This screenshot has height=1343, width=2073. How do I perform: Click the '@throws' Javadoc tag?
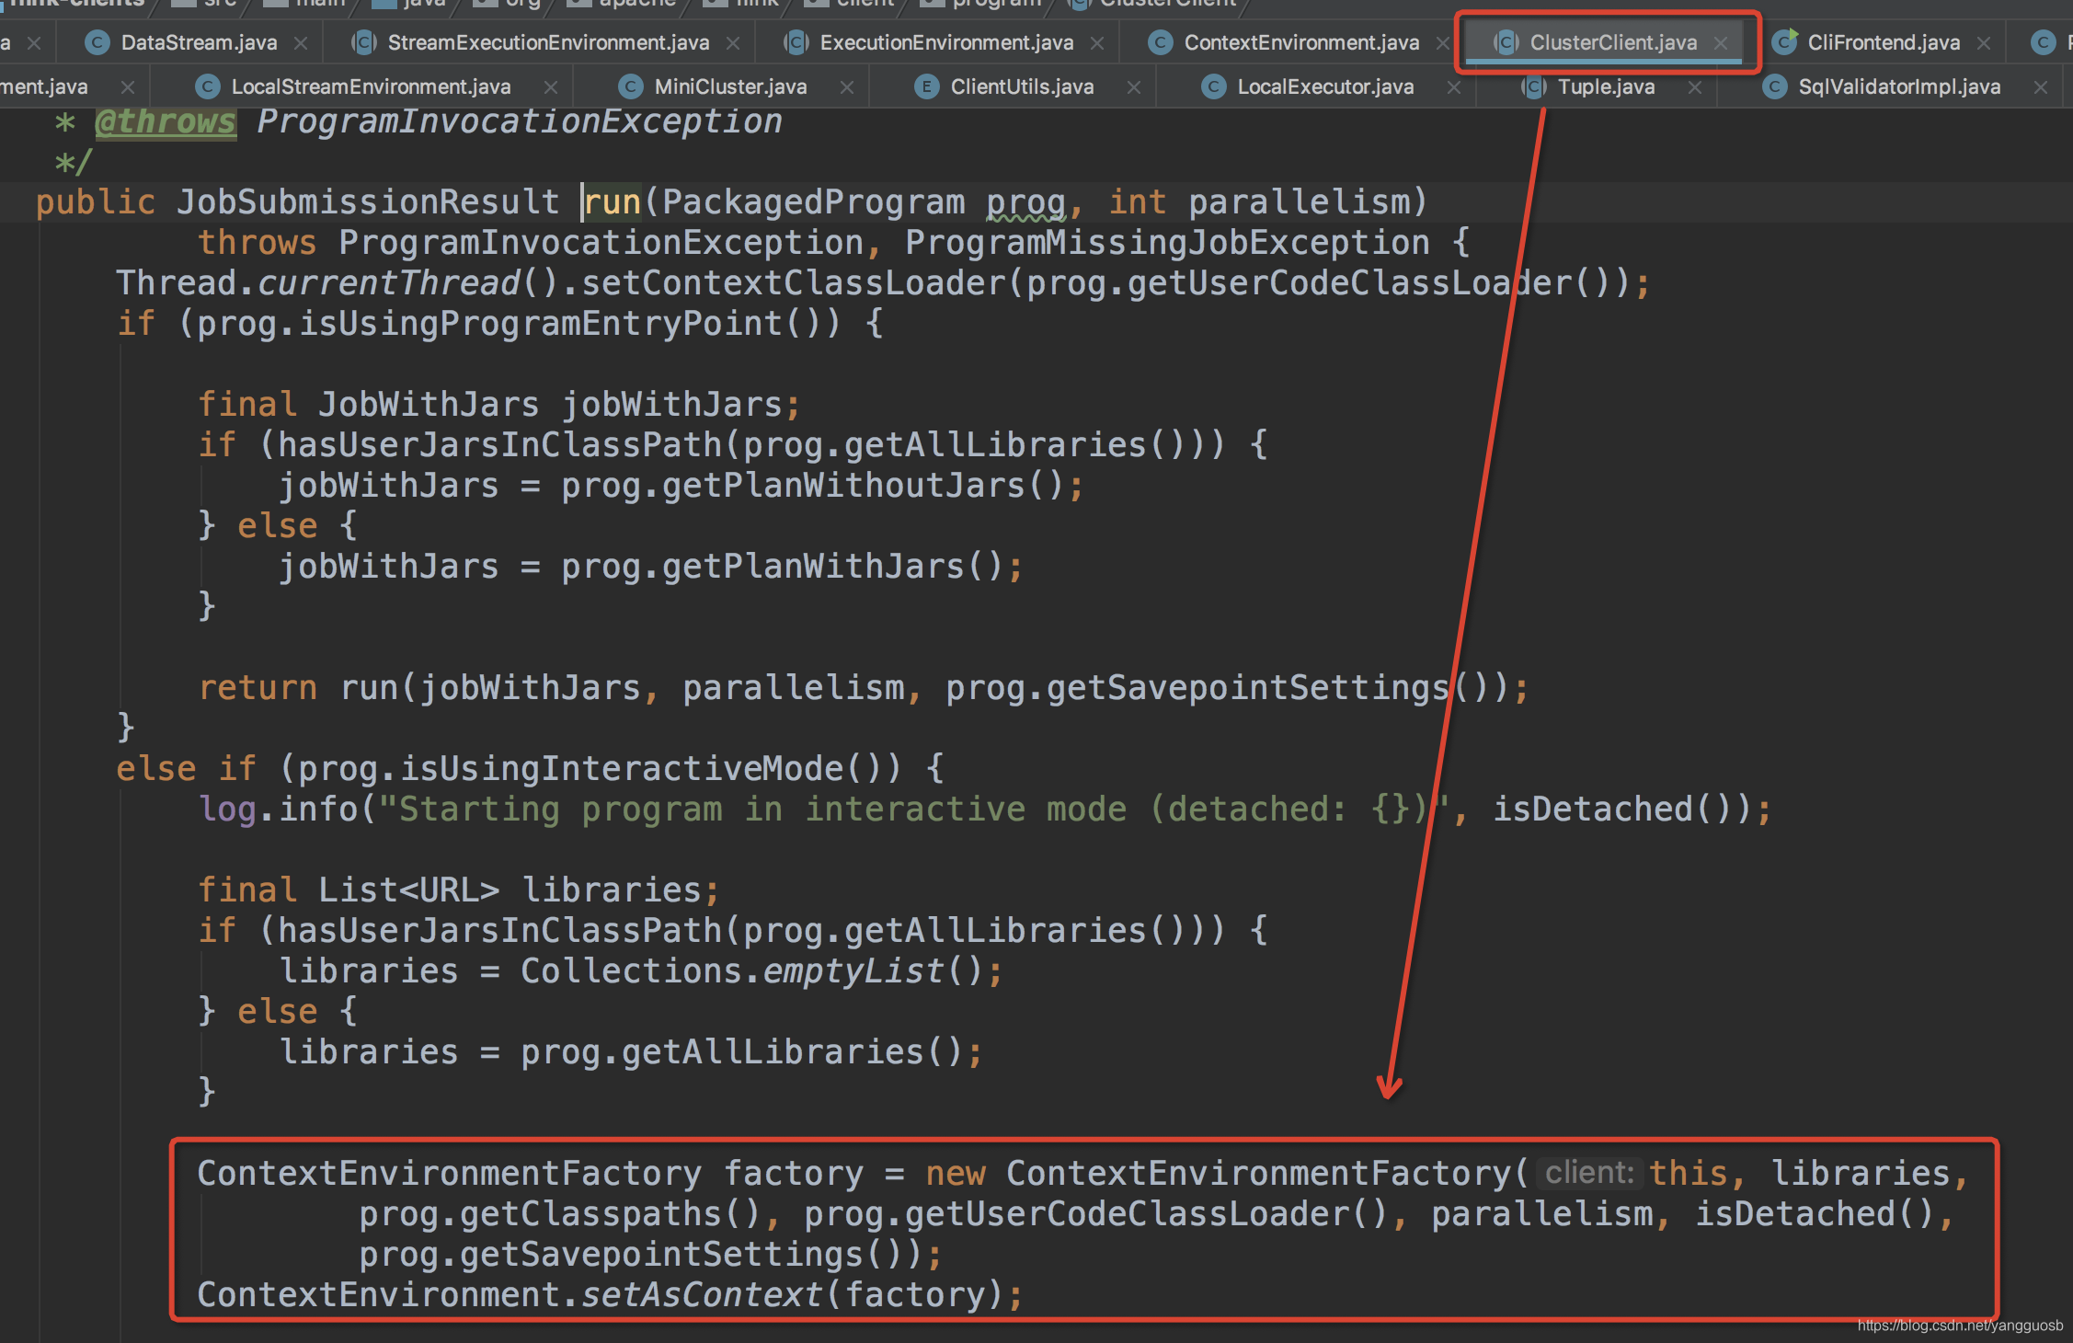(166, 121)
